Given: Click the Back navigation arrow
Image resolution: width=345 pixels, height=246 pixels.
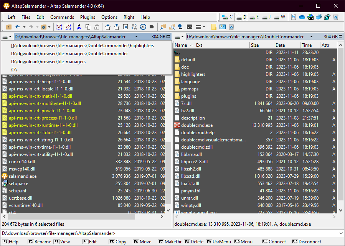Looking at the screenshot, I should pos(17,27).
